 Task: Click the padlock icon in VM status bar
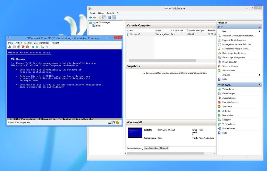tap(117, 123)
